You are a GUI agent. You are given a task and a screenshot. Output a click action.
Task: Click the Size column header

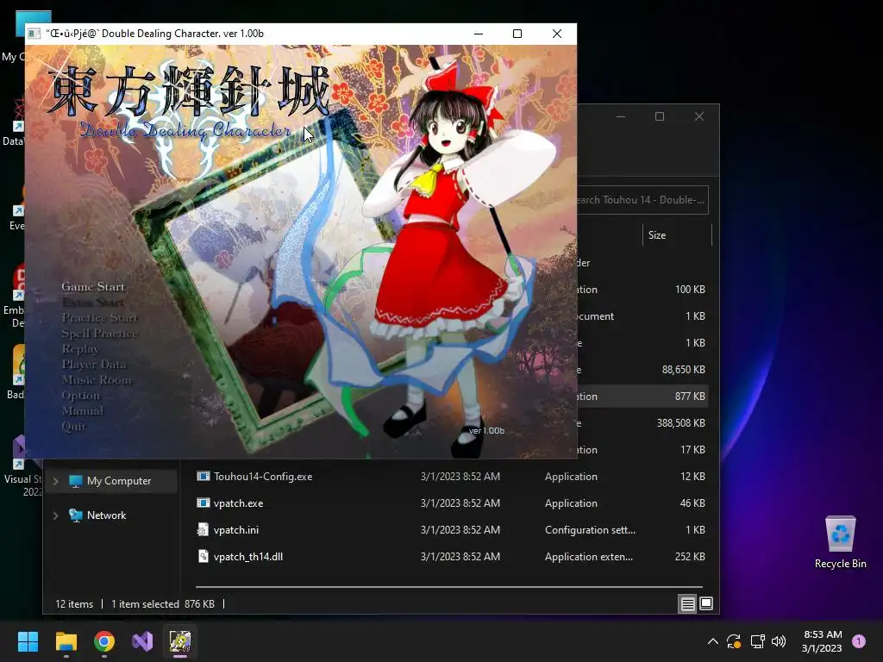pyautogui.click(x=677, y=235)
